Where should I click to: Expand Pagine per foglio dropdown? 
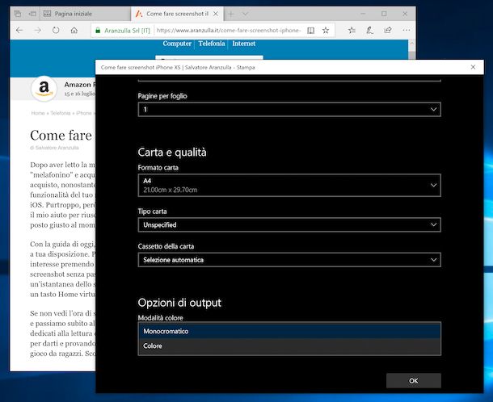coord(291,109)
